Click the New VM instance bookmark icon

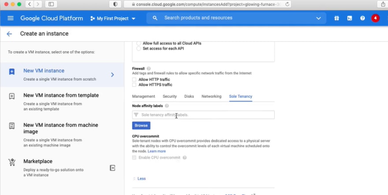pos(11,72)
